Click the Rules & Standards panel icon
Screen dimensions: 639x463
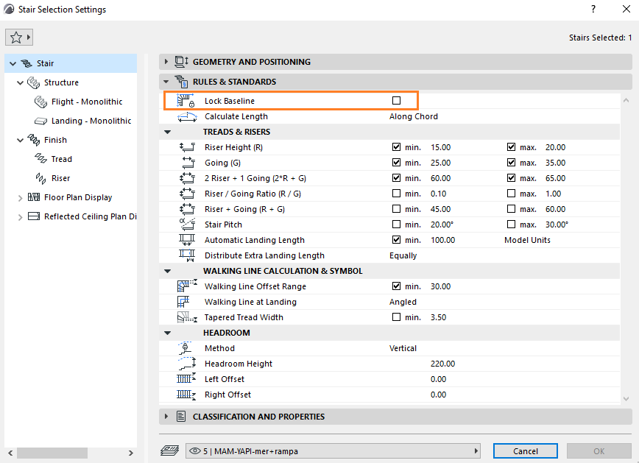pos(180,82)
